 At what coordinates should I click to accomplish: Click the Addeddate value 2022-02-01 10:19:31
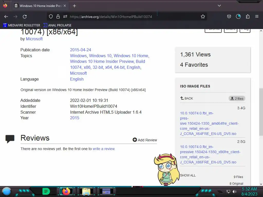click(x=89, y=100)
